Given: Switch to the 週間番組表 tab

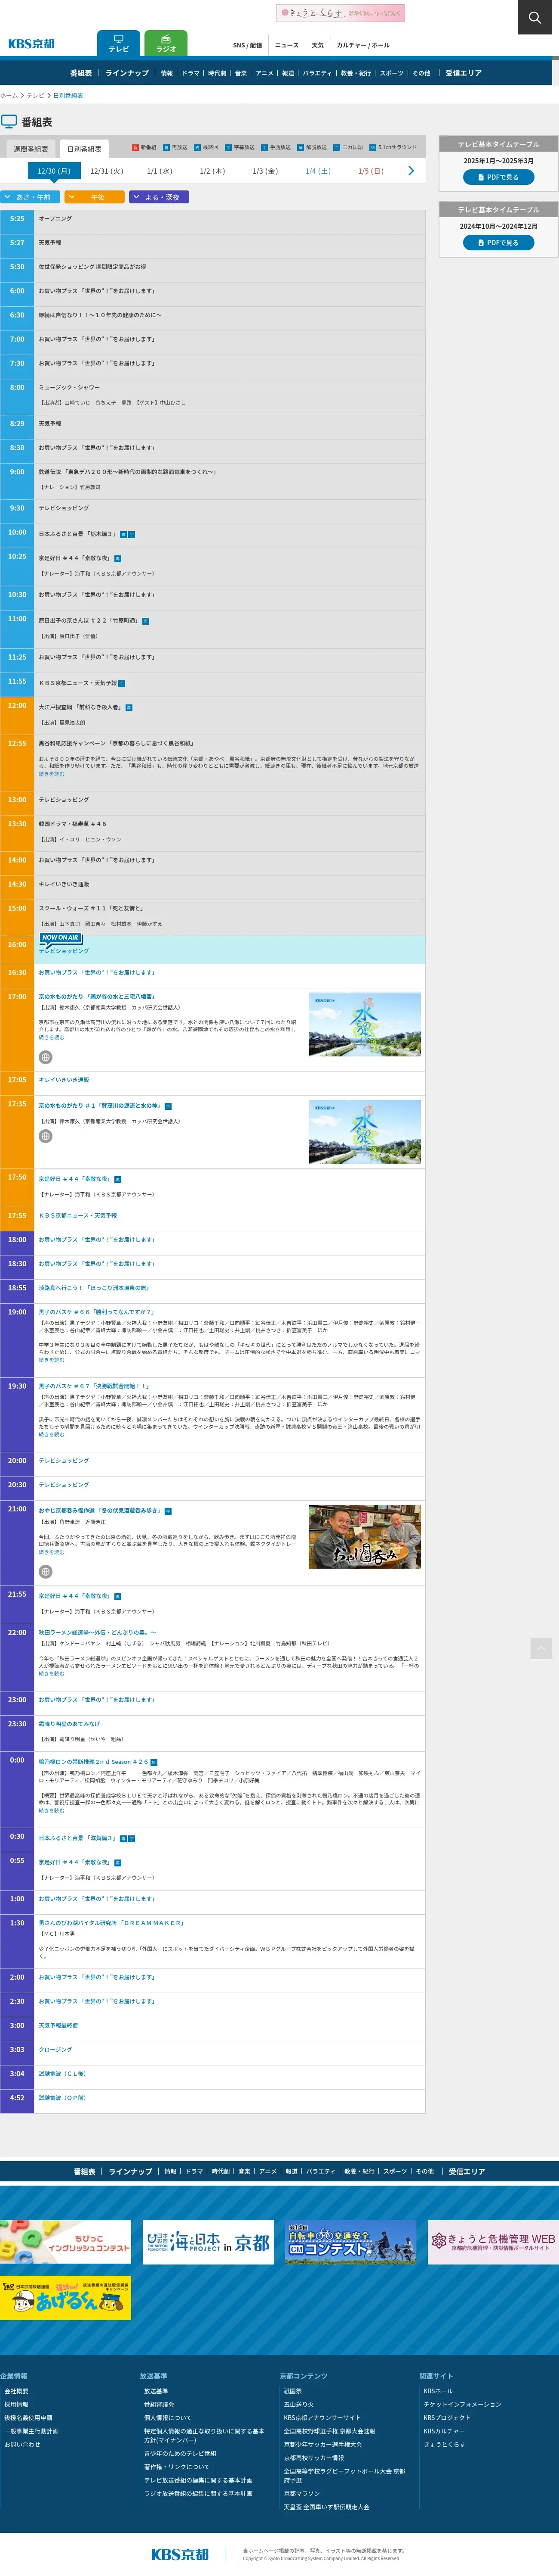Looking at the screenshot, I should coord(31,149).
